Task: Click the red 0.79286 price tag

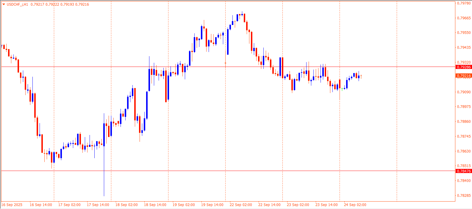Action: [x=464, y=67]
